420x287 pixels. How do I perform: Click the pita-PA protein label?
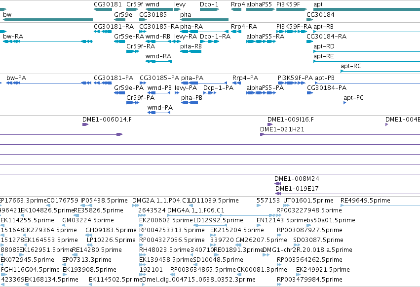192,78
